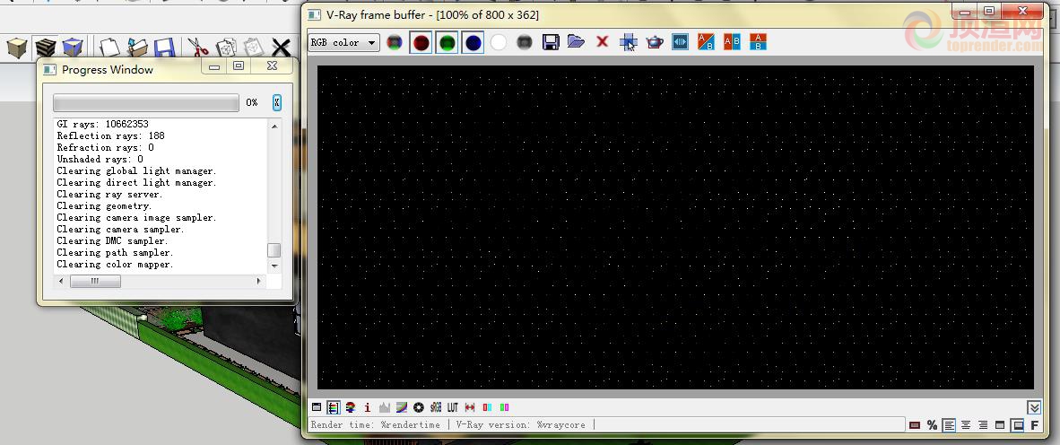Minimize the V-Ray frame buffer window

coord(963,12)
